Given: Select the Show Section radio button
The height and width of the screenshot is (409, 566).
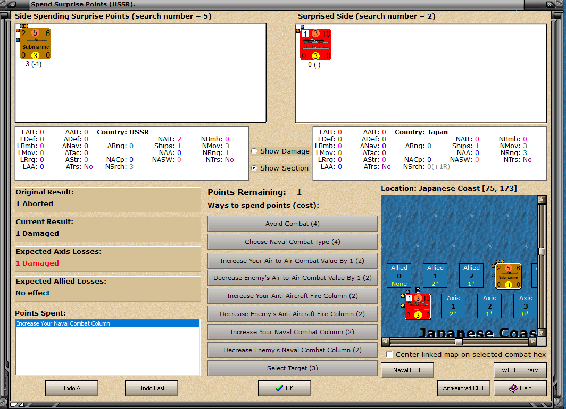Looking at the screenshot, I should pyautogui.click(x=254, y=168).
